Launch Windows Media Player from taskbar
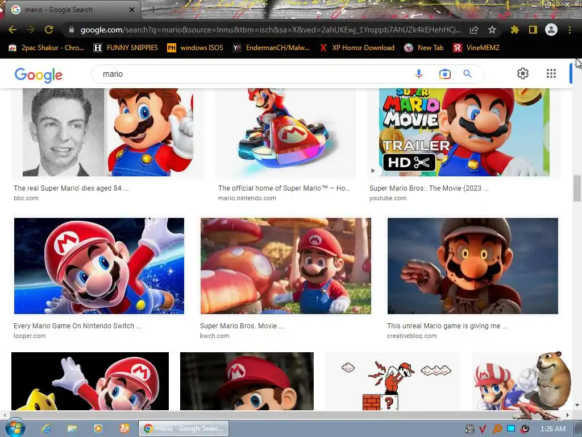The height and width of the screenshot is (437, 582). [x=98, y=428]
